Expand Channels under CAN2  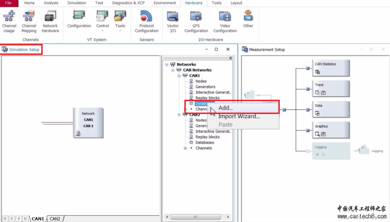click(185, 148)
